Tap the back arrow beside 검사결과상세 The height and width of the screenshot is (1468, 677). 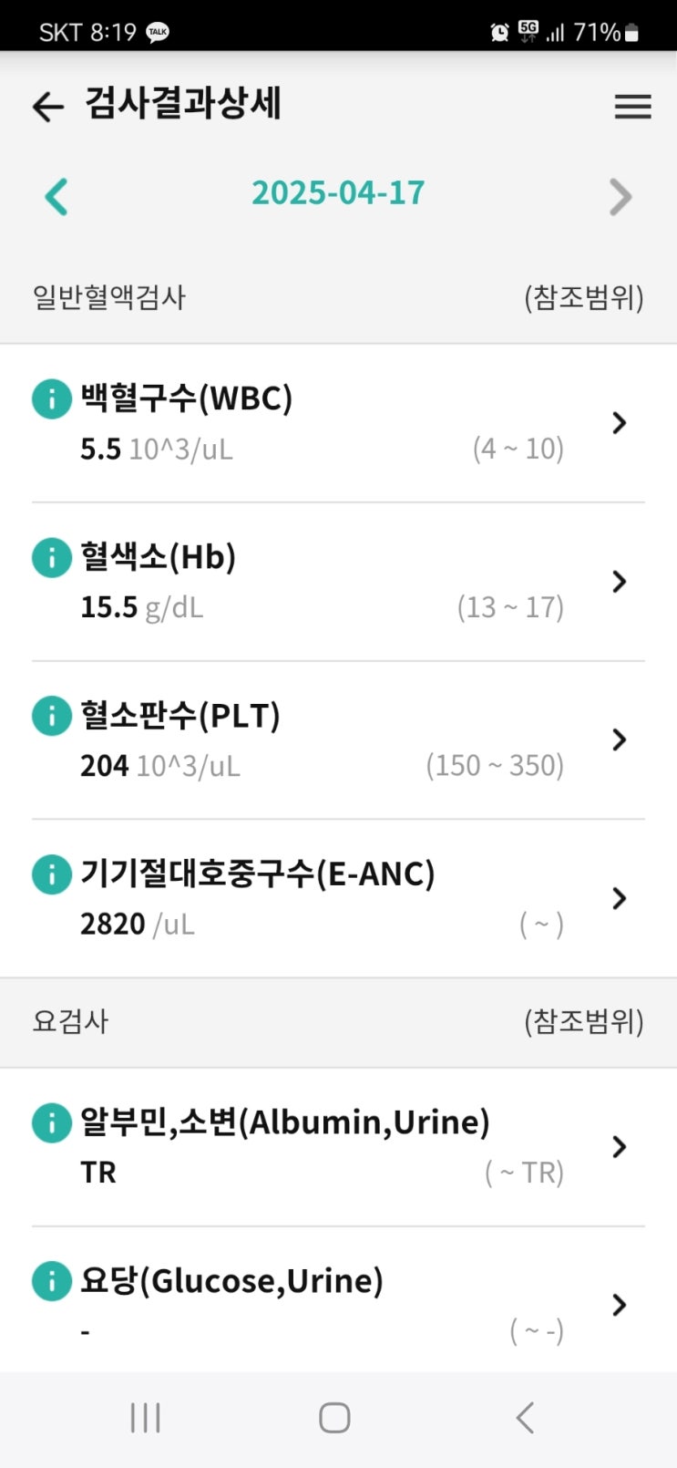pyautogui.click(x=48, y=107)
